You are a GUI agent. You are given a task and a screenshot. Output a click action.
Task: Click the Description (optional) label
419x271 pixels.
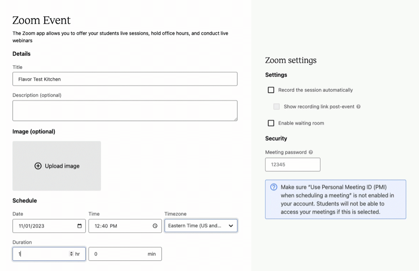pyautogui.click(x=37, y=95)
